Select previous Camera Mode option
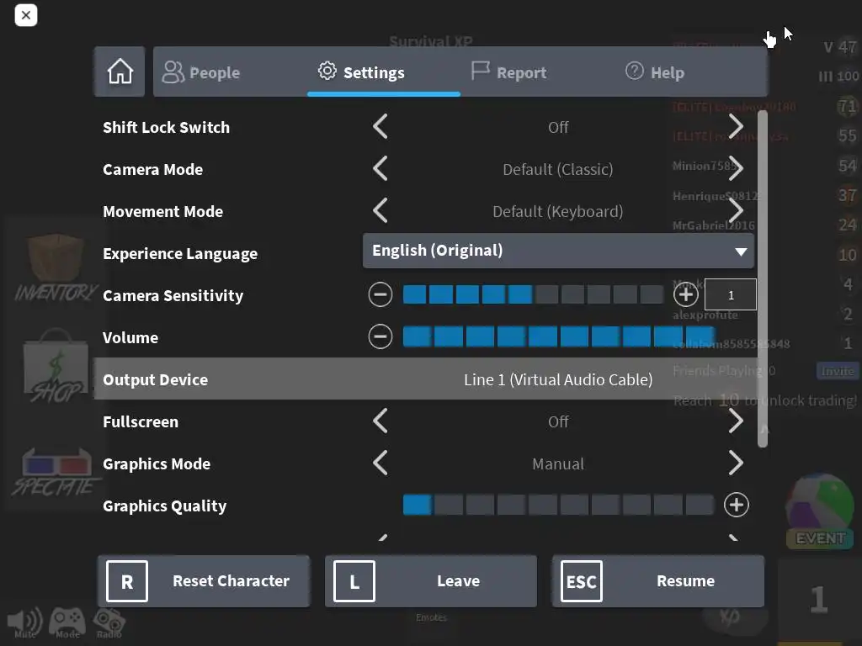The image size is (862, 646). 380,168
